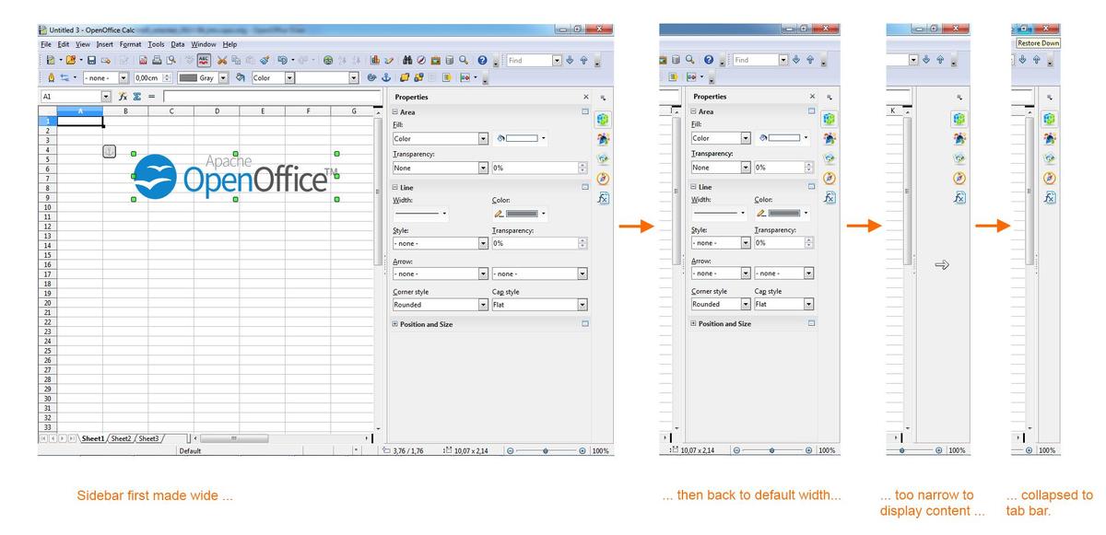Viewport: 1106px width, 535px height.
Task: Close the Properties sidebar deck
Action: [585, 96]
